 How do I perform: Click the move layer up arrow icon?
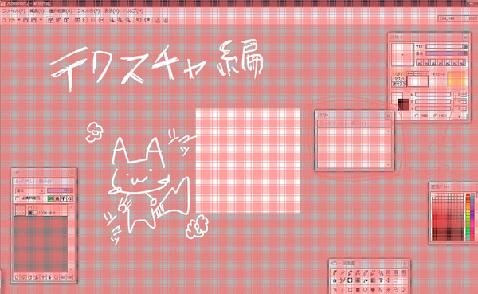[43, 277]
